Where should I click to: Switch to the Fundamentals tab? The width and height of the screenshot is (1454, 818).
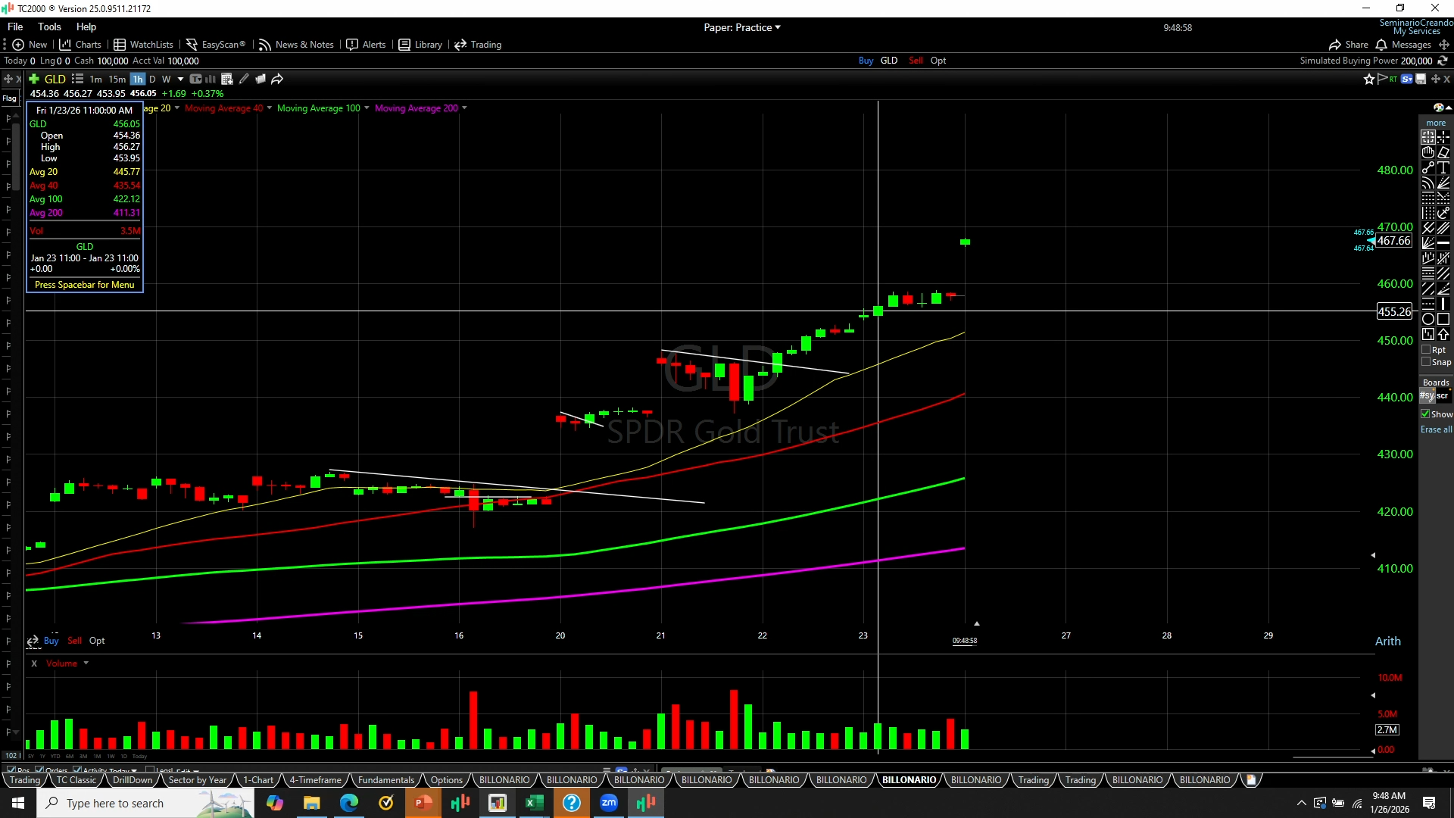coord(385,780)
